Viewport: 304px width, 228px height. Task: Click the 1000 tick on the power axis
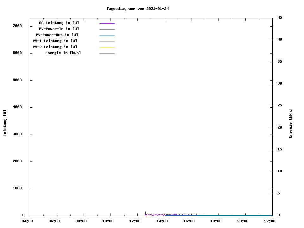tap(17, 188)
